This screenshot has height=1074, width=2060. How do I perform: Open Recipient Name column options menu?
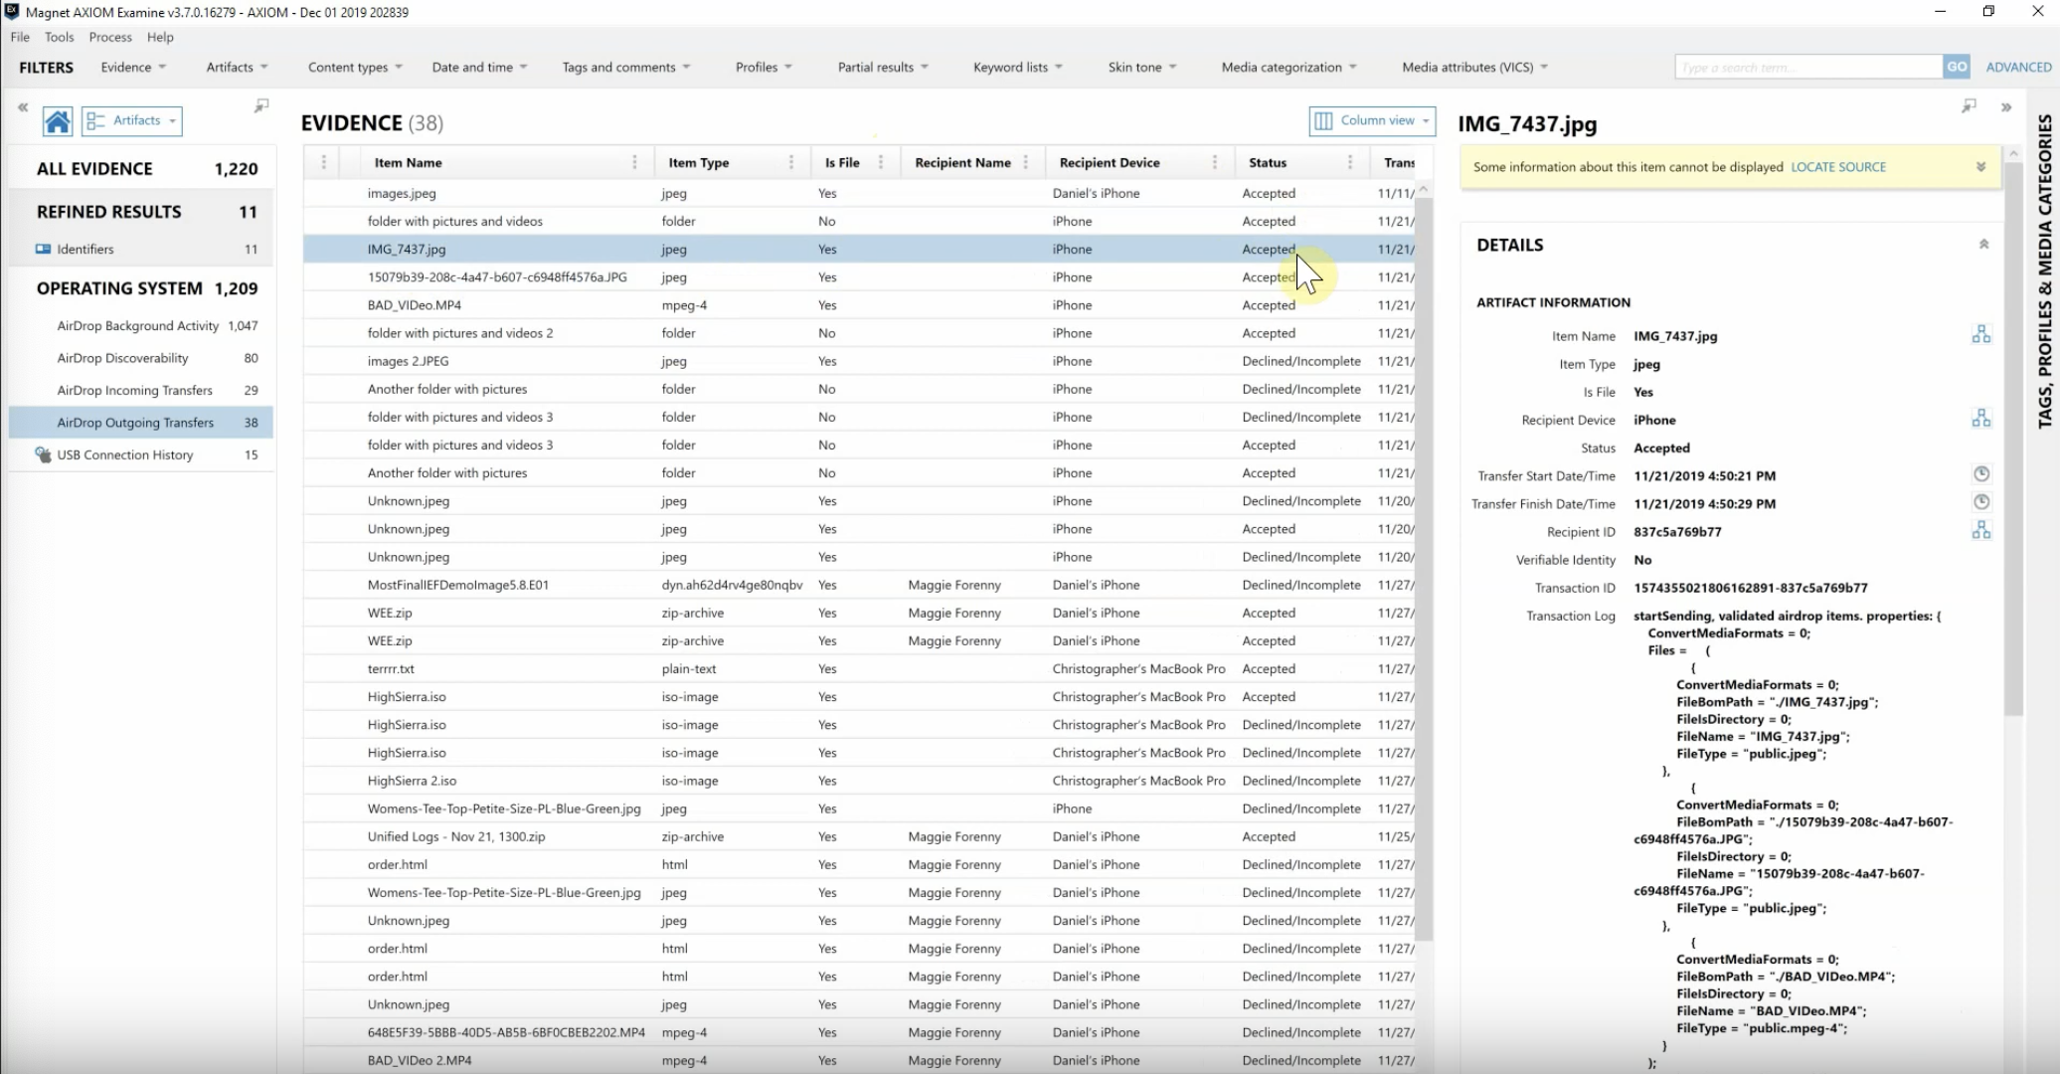(x=1026, y=162)
